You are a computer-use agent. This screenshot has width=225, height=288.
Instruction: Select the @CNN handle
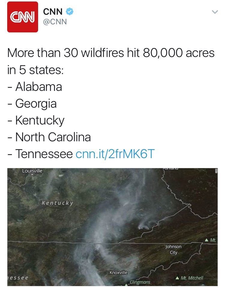point(55,22)
